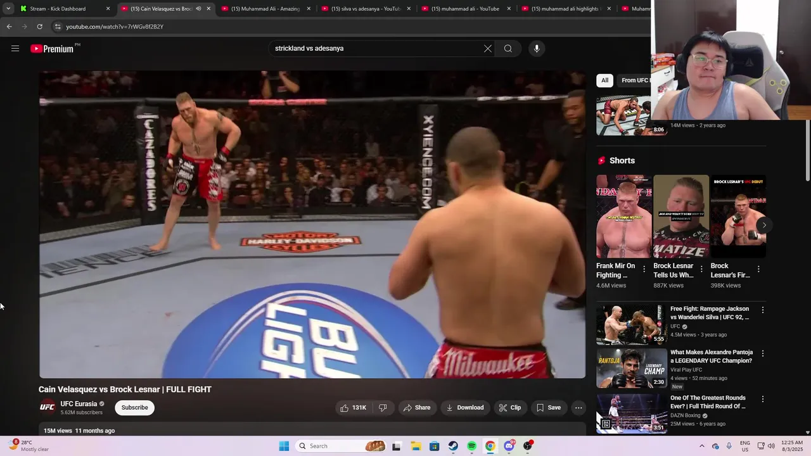The height and width of the screenshot is (456, 811).
Task: Open options for Rampage Jackson video
Action: (x=763, y=310)
